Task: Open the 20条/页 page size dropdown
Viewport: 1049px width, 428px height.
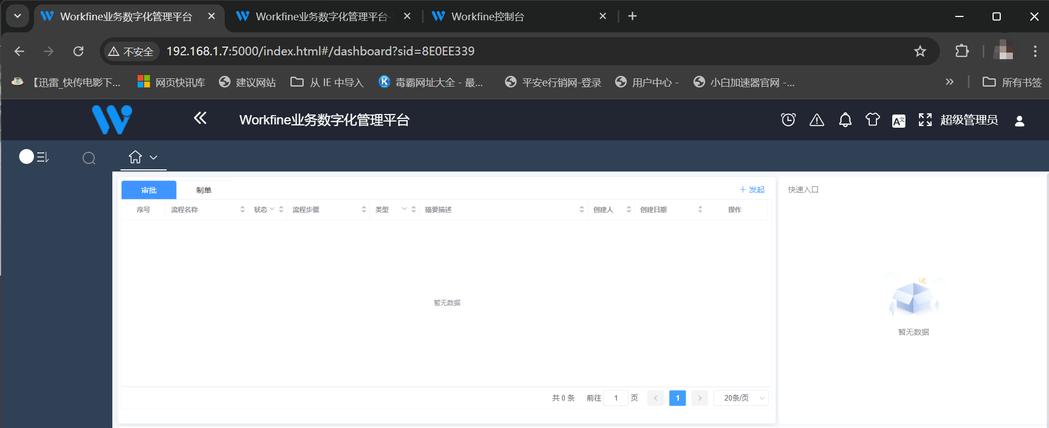Action: point(741,398)
